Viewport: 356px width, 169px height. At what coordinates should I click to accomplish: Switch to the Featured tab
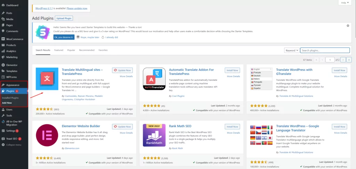pyautogui.click(x=58, y=50)
